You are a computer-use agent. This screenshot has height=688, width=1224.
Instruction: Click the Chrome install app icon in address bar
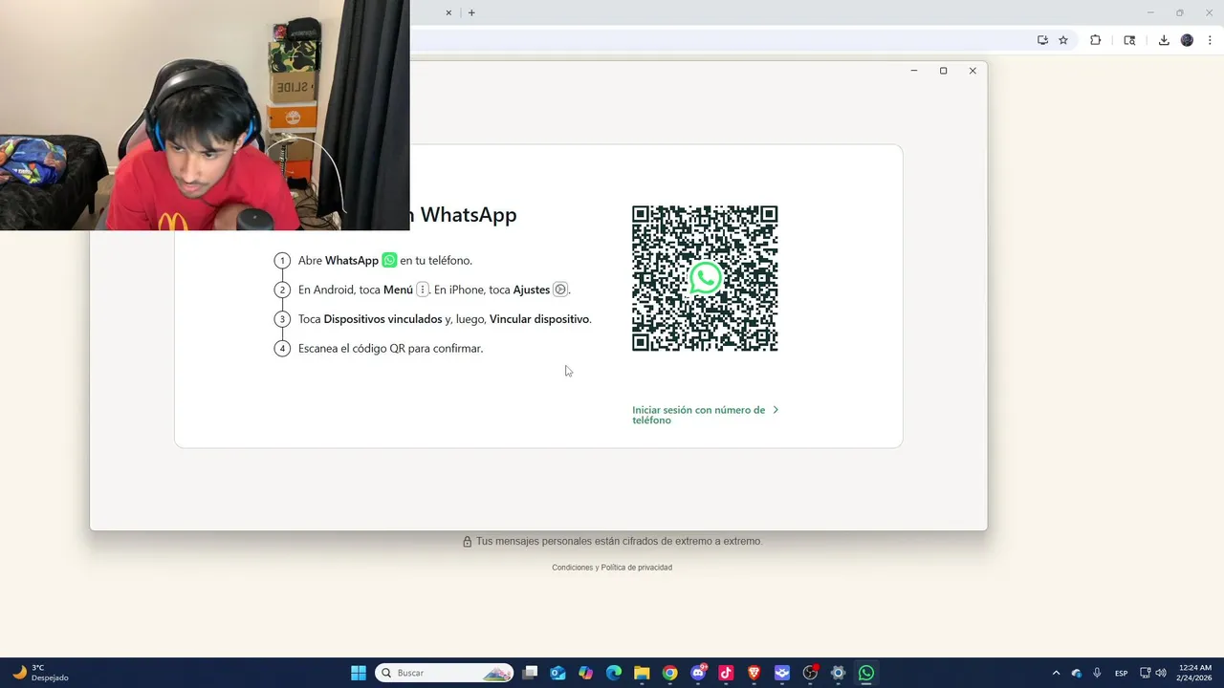1042,40
